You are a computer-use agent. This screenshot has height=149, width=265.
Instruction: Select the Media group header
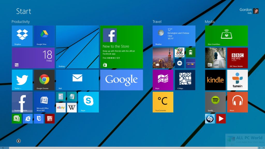(x=210, y=22)
